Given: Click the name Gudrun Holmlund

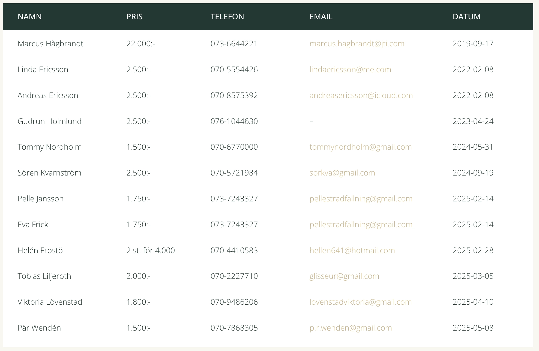Looking at the screenshot, I should [x=50, y=121].
